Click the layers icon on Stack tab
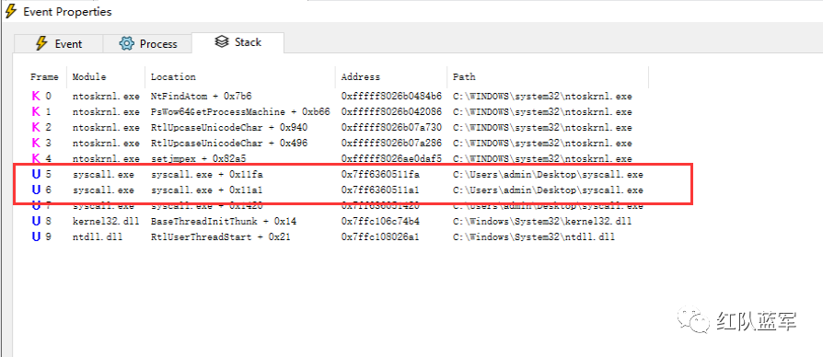 [222, 42]
